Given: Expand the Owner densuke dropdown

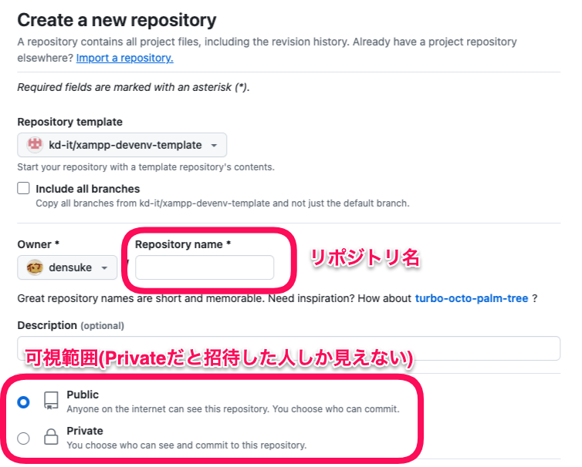Looking at the screenshot, I should [67, 267].
